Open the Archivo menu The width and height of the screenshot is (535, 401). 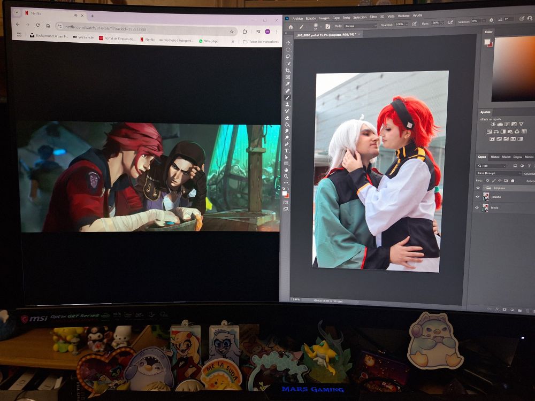297,18
